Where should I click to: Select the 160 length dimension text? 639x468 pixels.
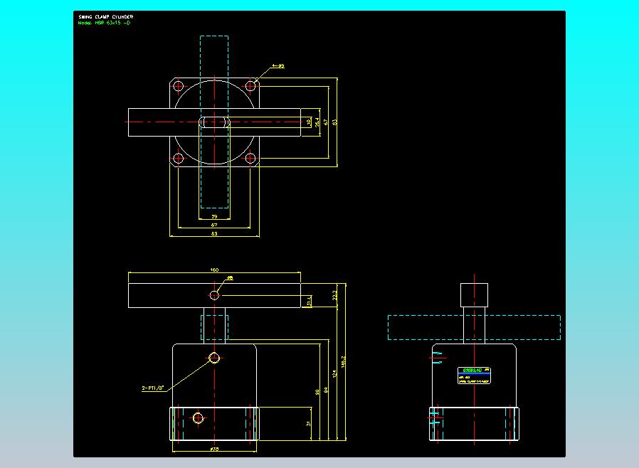click(214, 270)
